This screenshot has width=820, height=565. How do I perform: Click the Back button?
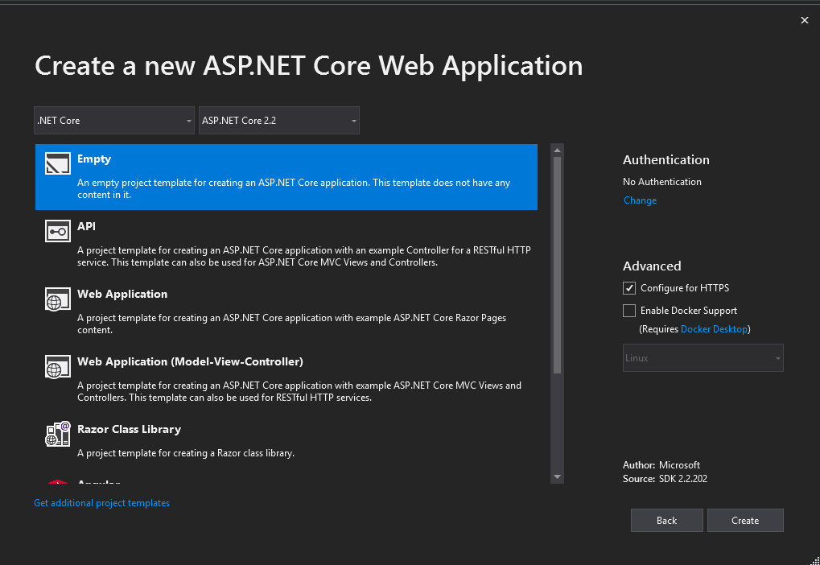667,521
